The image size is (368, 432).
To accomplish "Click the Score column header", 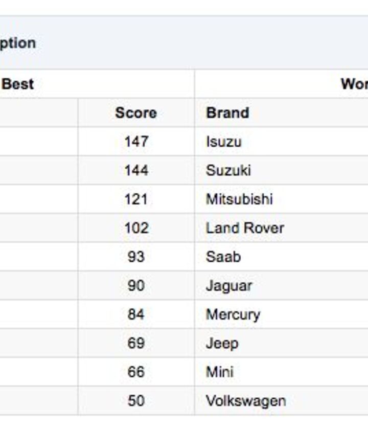I will (136, 113).
